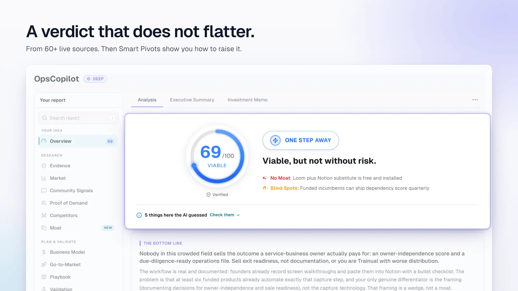This screenshot has width=518, height=291.
Task: Click the 69/100 viability score gauge
Action: point(217,156)
